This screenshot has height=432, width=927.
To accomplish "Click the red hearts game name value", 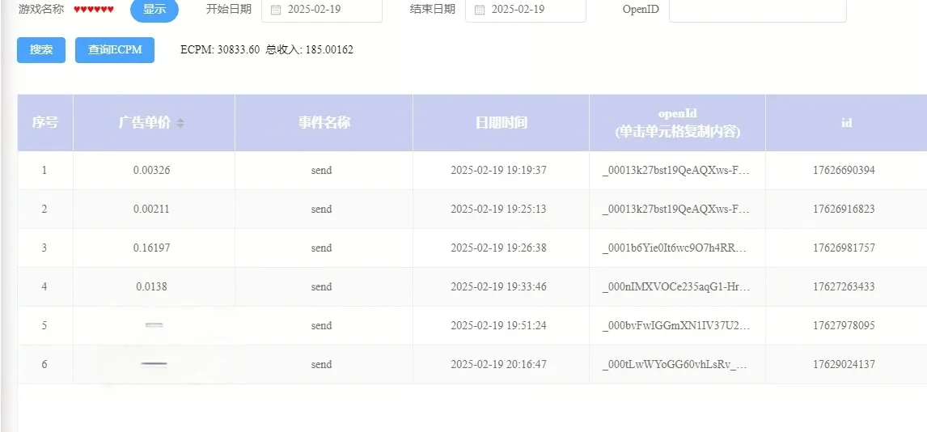I will [x=93, y=10].
